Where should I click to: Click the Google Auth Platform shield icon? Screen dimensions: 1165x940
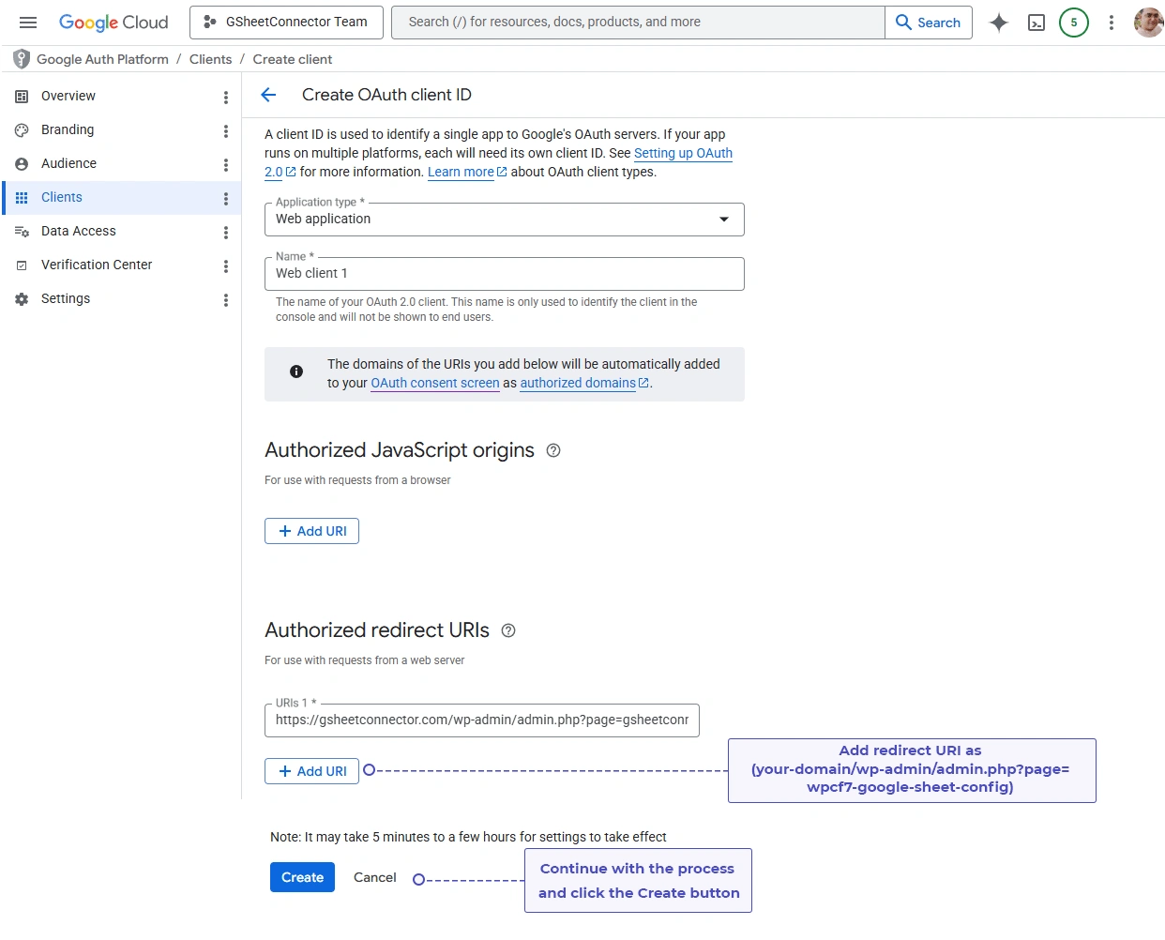point(22,59)
